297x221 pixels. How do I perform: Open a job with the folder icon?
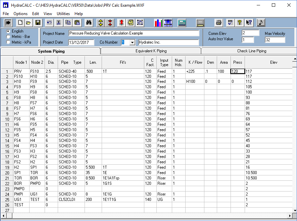pos(29,23)
